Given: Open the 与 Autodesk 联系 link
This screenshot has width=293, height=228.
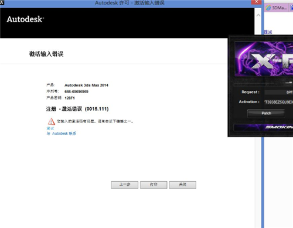Looking at the screenshot, I should point(62,134).
